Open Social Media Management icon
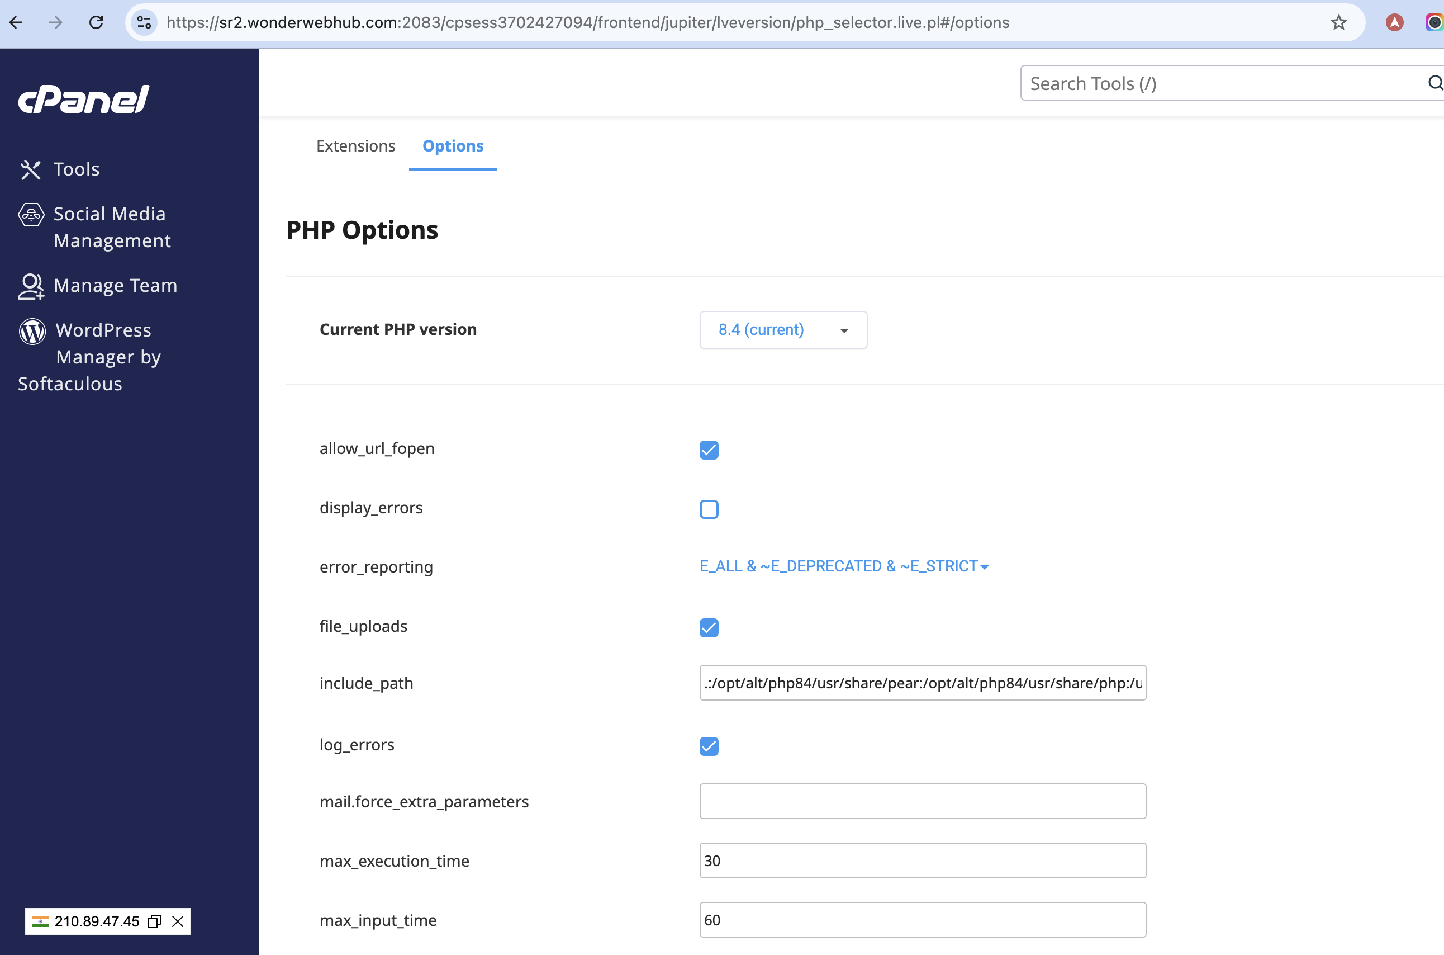1444x955 pixels. 31,214
